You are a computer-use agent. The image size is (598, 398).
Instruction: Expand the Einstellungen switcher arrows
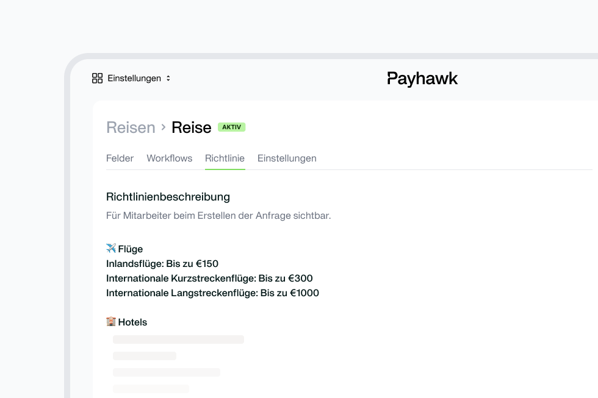click(168, 78)
